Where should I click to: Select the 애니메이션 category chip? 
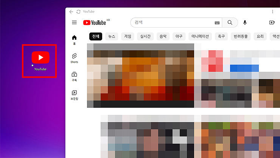200,36
